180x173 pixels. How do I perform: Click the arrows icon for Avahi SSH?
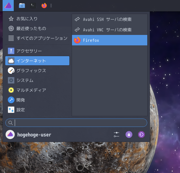pos(77,19)
